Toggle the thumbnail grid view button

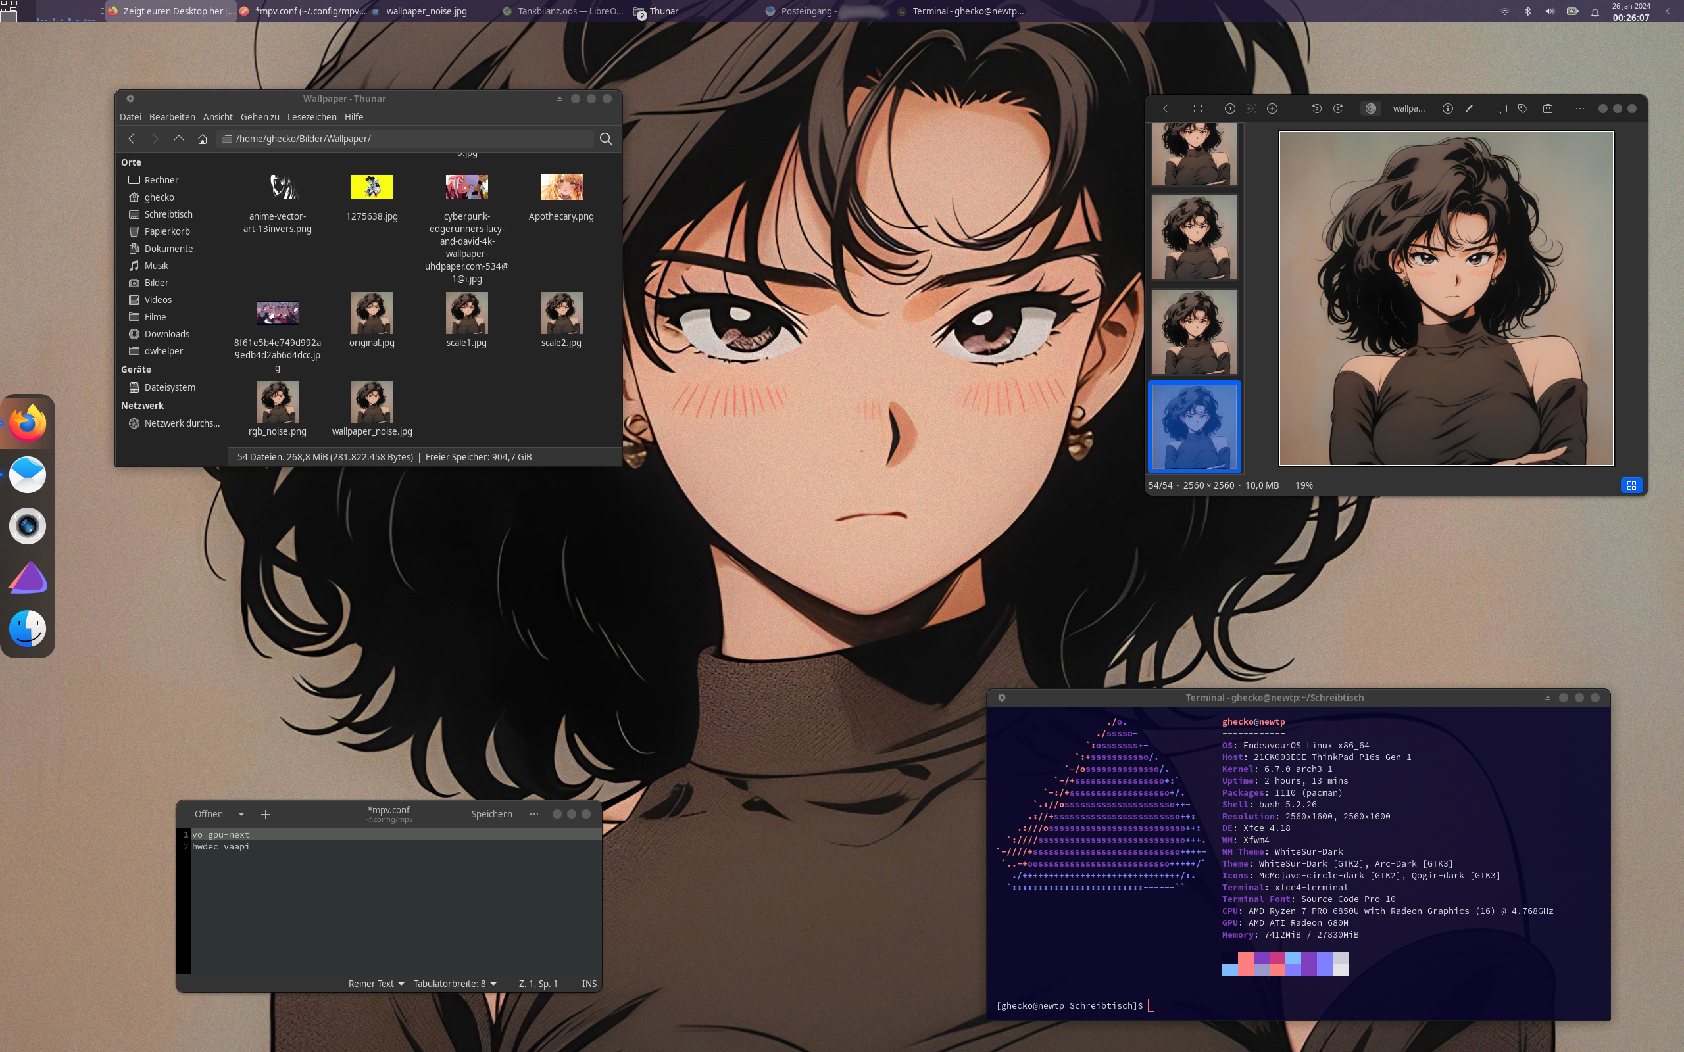click(x=1631, y=485)
